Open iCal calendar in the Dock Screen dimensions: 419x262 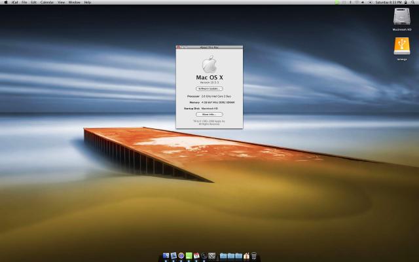click(x=196, y=256)
